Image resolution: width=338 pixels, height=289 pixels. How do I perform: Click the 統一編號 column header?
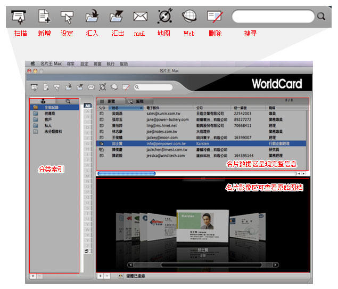pyautogui.click(x=249, y=108)
